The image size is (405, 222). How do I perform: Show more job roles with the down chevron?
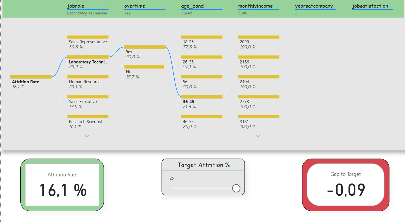(87, 136)
